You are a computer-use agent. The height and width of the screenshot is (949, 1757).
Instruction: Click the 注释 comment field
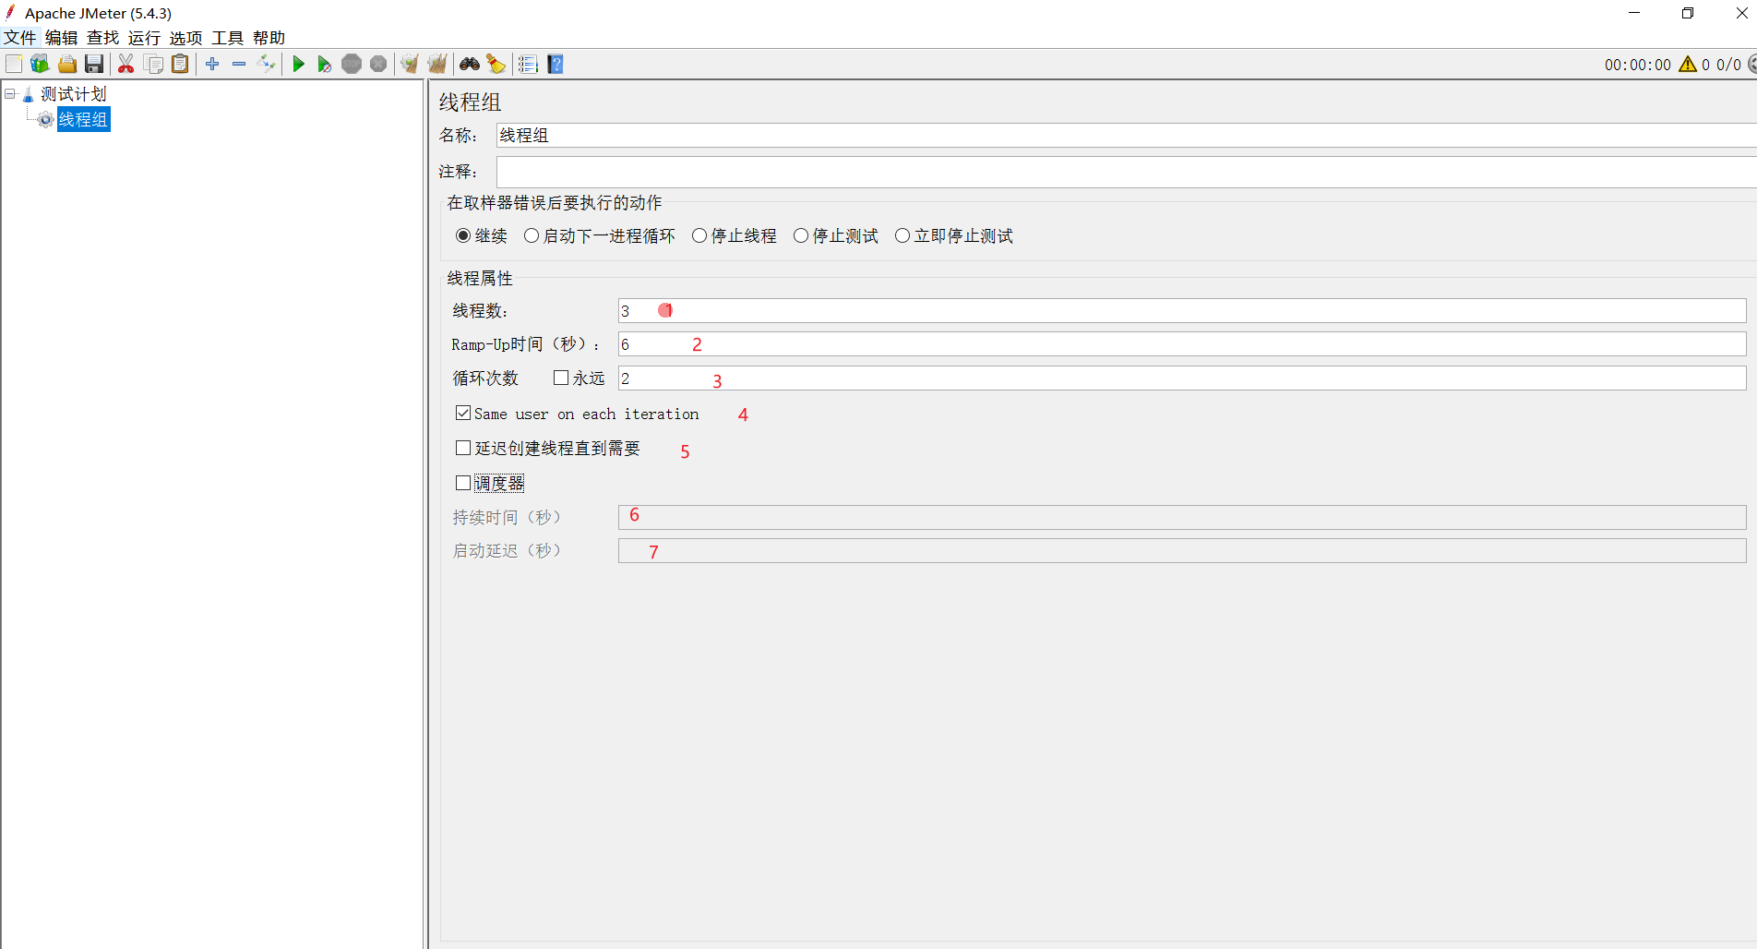(x=1126, y=172)
